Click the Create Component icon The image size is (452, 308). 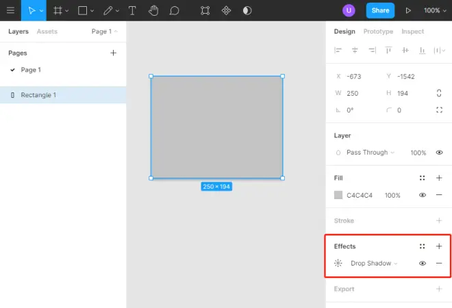[226, 11]
